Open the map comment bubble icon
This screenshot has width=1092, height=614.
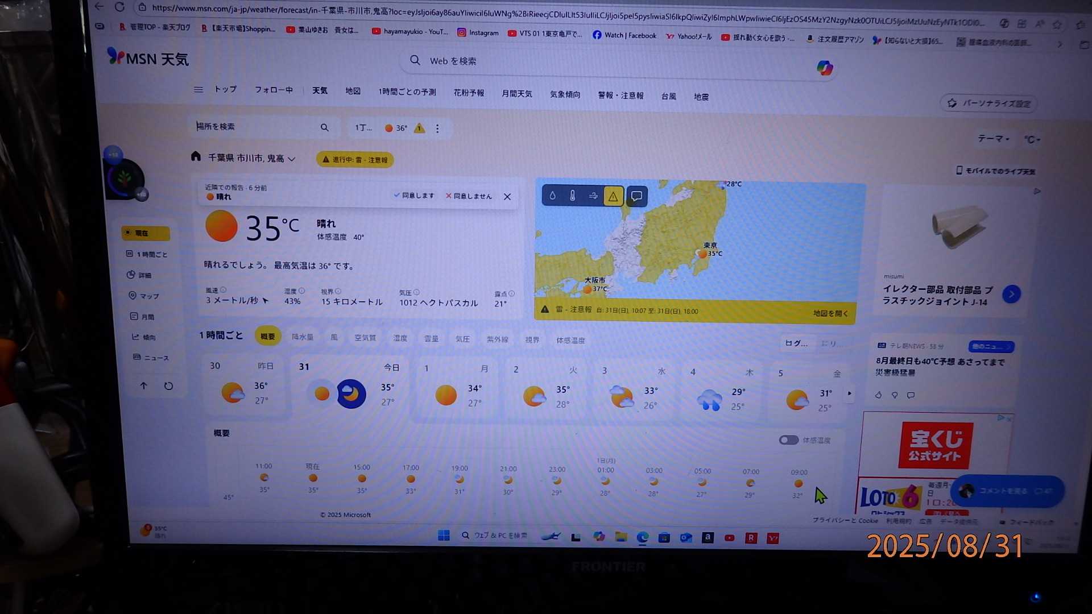click(636, 197)
